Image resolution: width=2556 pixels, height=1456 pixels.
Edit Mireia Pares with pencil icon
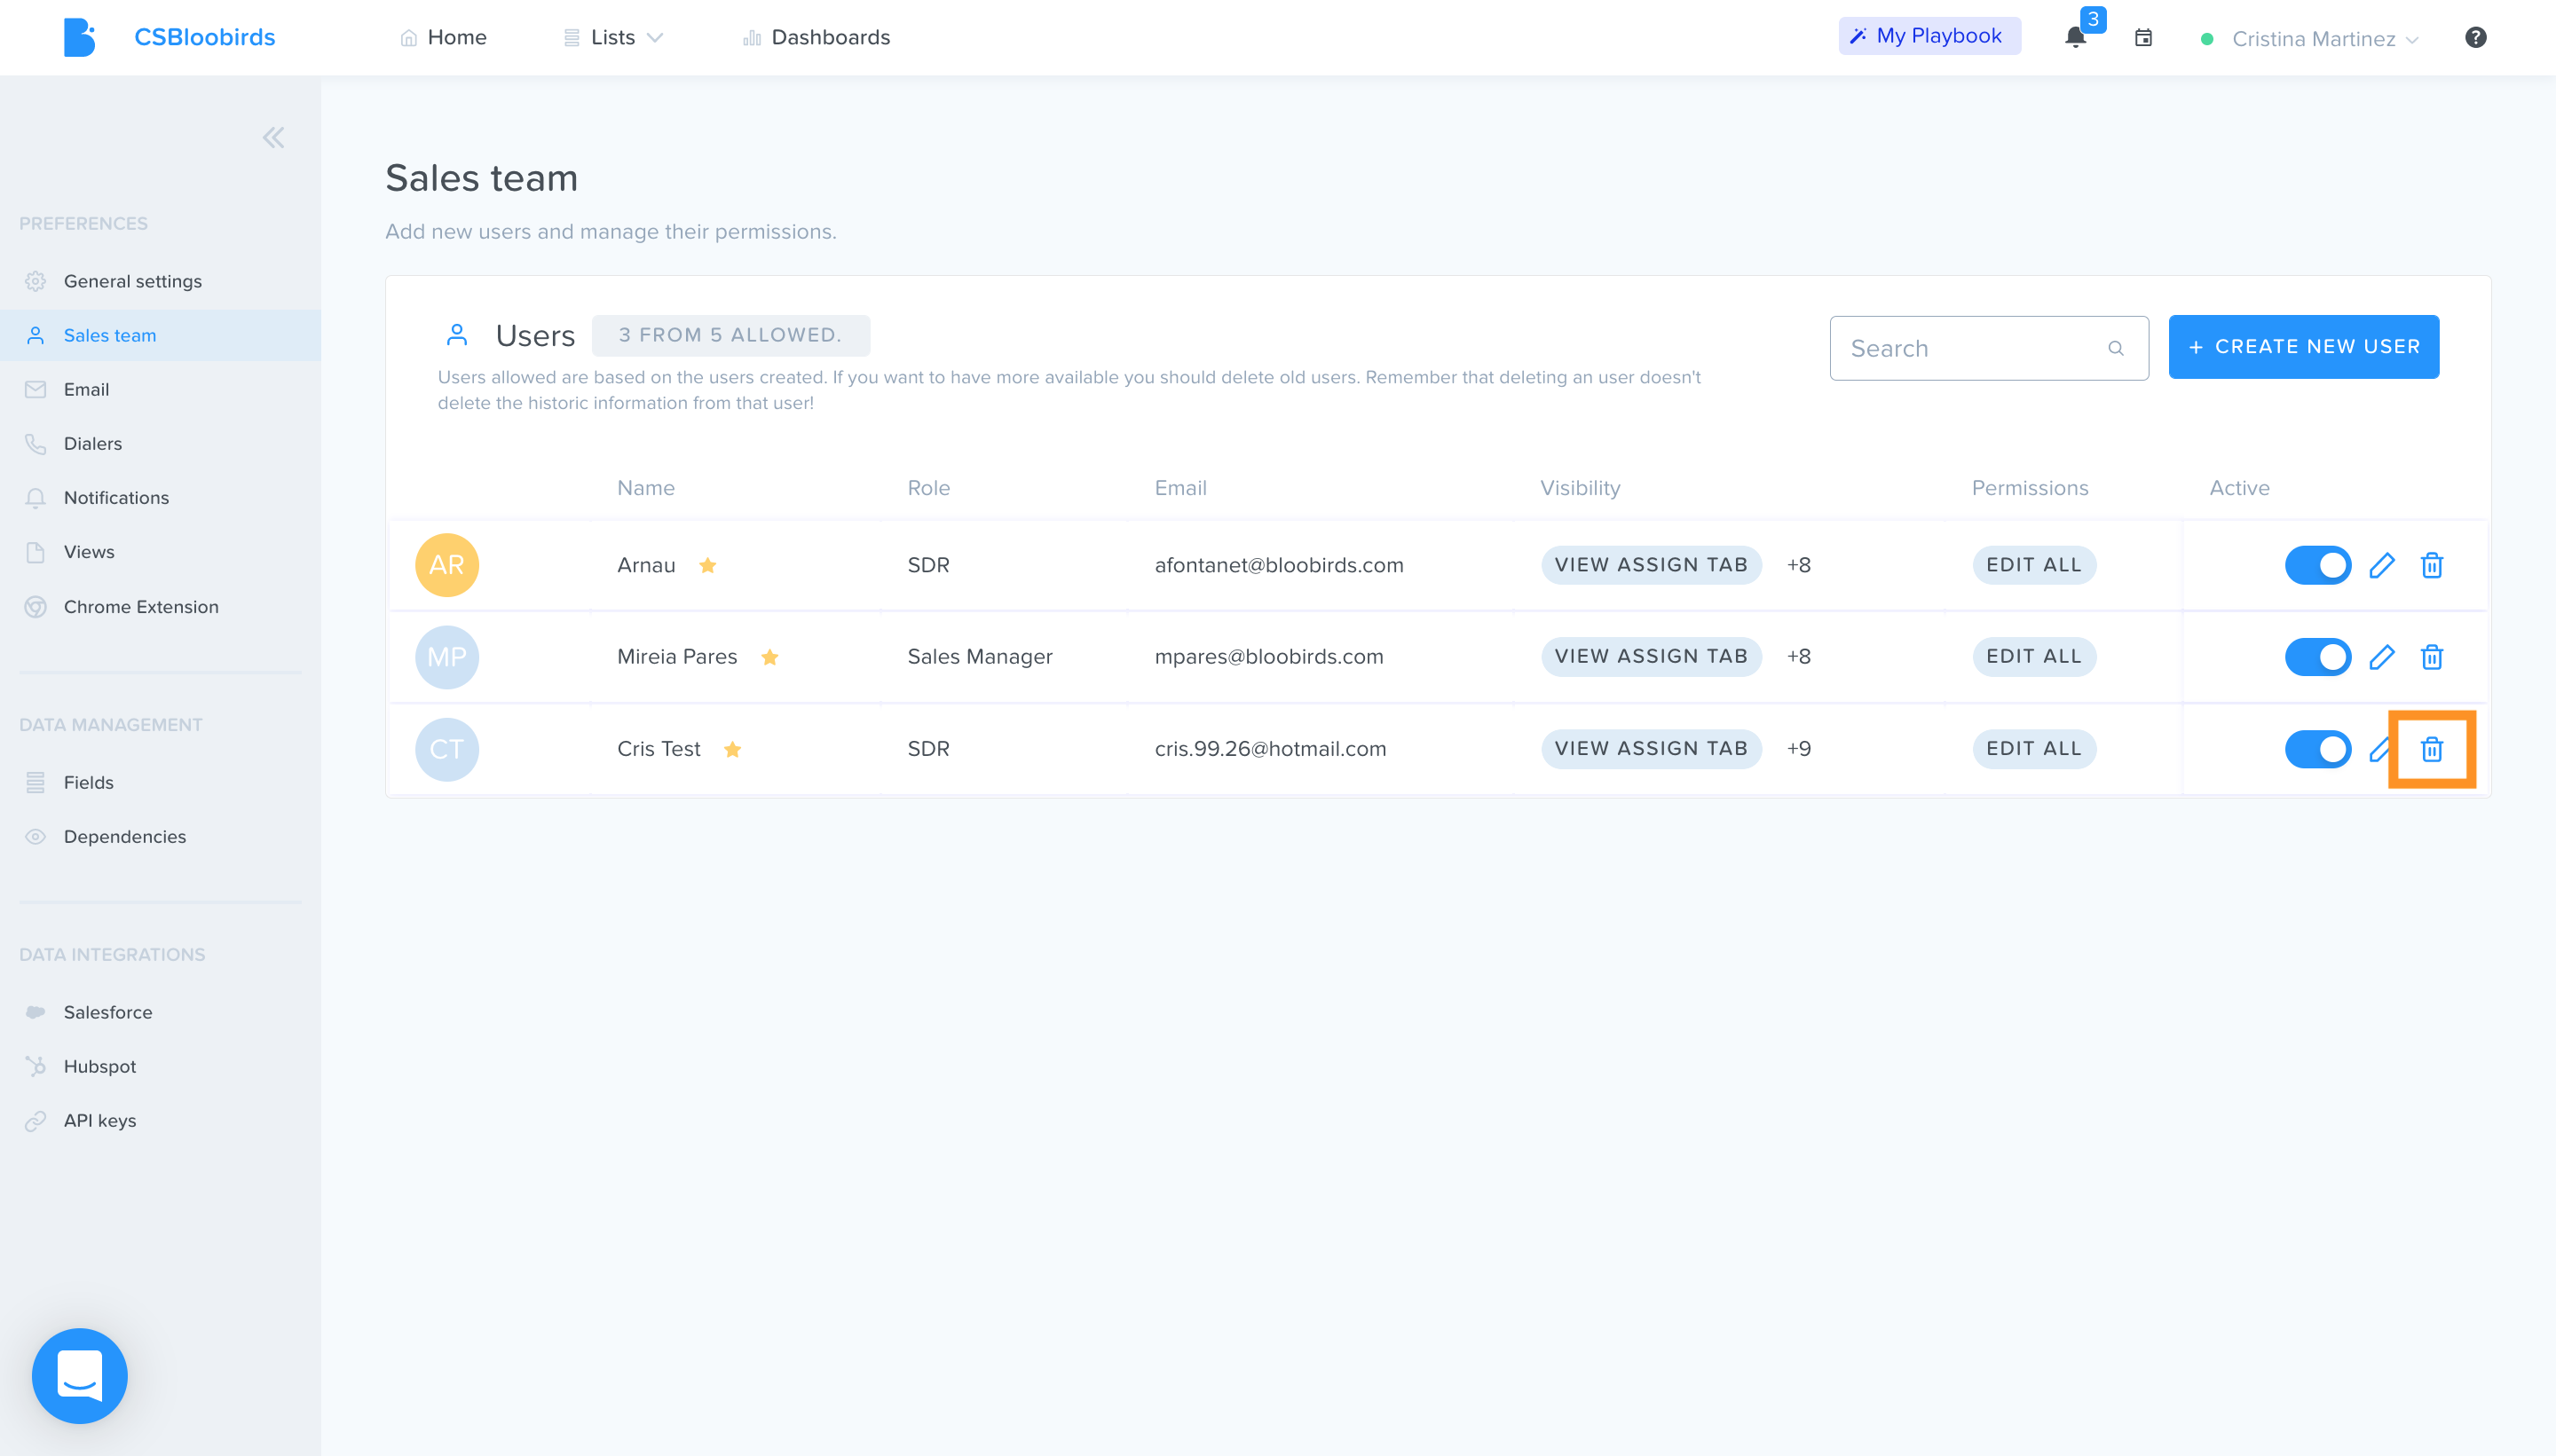click(2382, 657)
